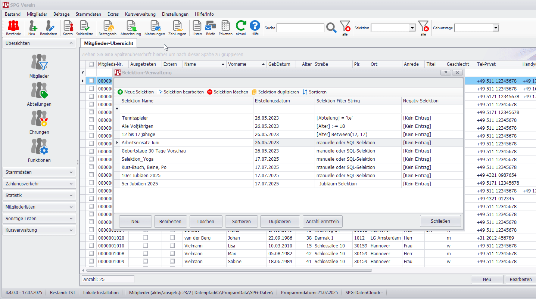This screenshot has height=299, width=536.
Task: Refresh data with the aktual. icon
Action: coord(241,28)
